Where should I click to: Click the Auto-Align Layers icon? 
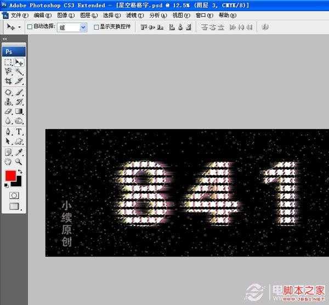(x=265, y=27)
